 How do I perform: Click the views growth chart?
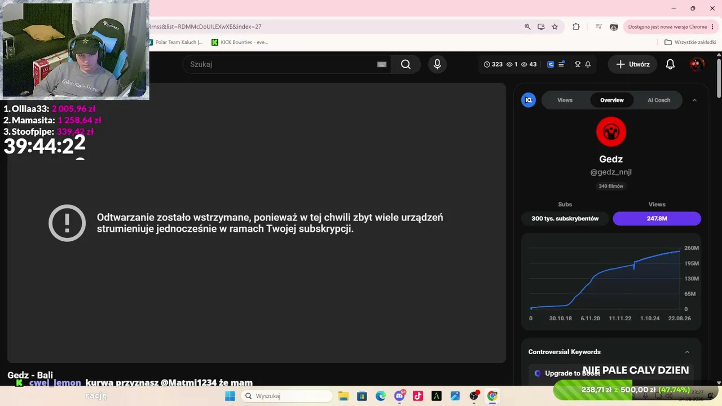[x=611, y=280]
